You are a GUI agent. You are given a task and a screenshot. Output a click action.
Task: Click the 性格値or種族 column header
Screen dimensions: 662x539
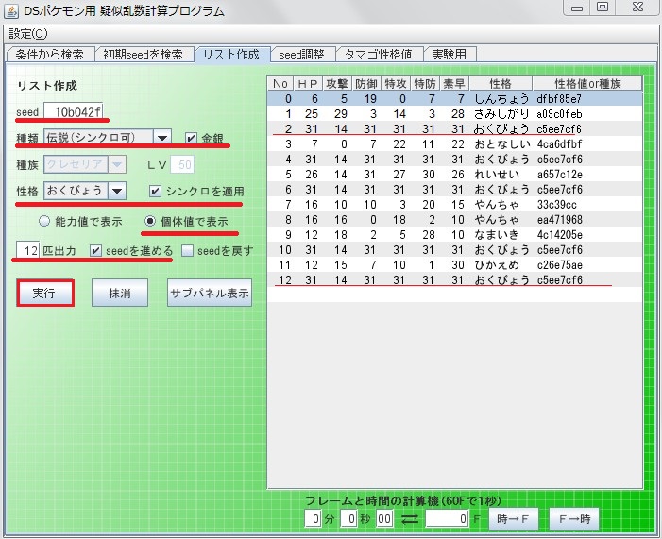point(587,84)
